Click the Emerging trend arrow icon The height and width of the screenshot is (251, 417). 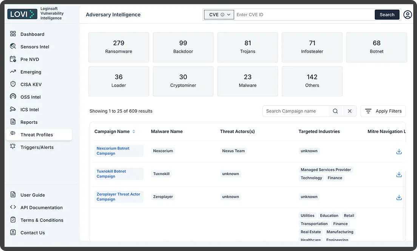click(13, 71)
